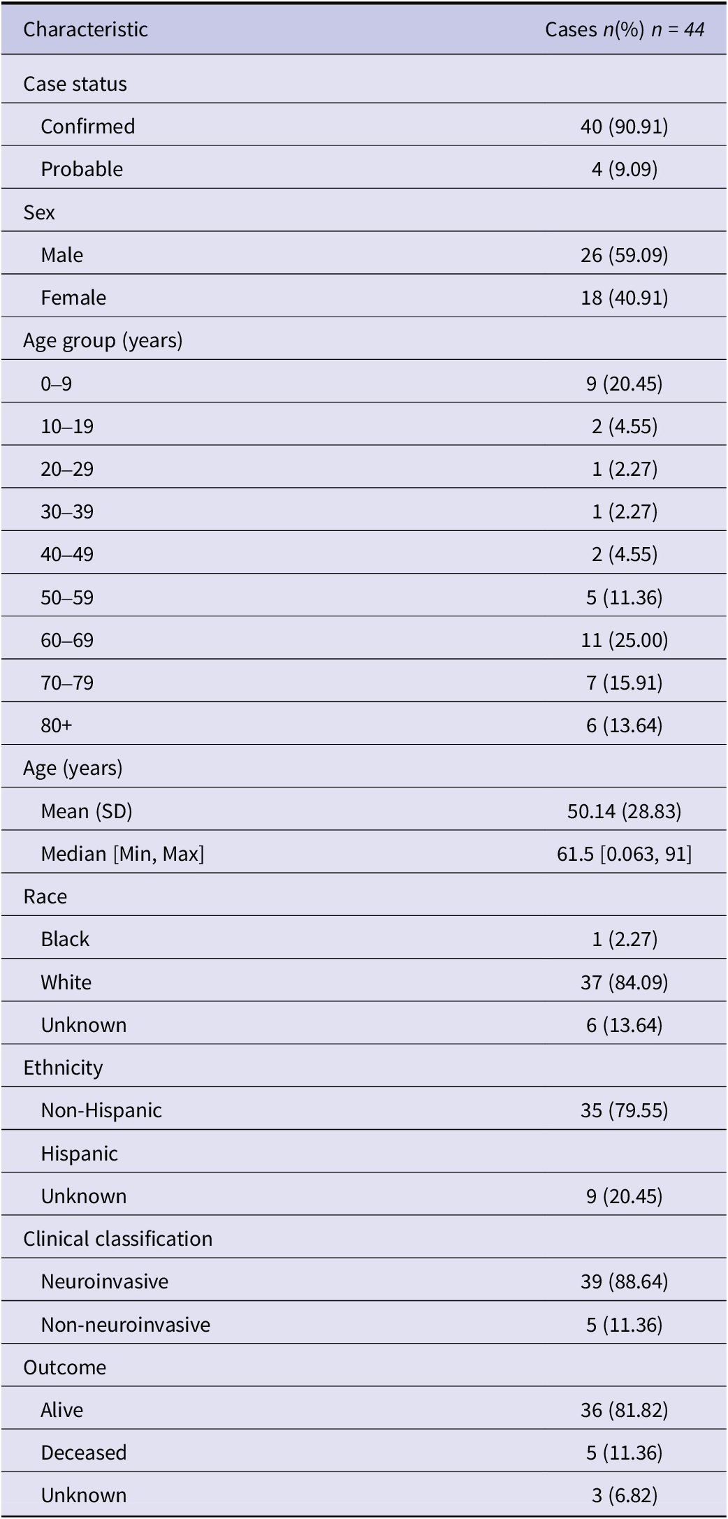Image resolution: width=728 pixels, height=1519 pixels.
Task: Click the Age group (years) heading
Action: [x=103, y=340]
